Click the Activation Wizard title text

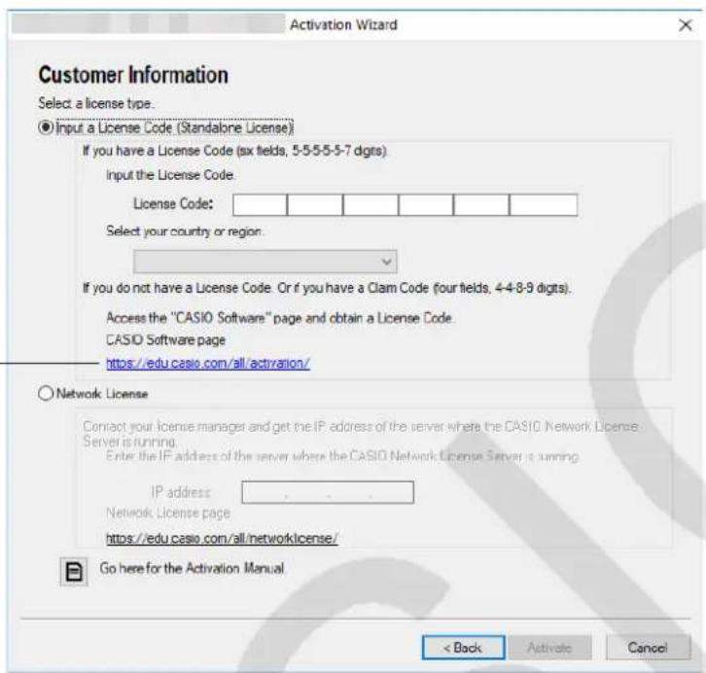click(343, 24)
